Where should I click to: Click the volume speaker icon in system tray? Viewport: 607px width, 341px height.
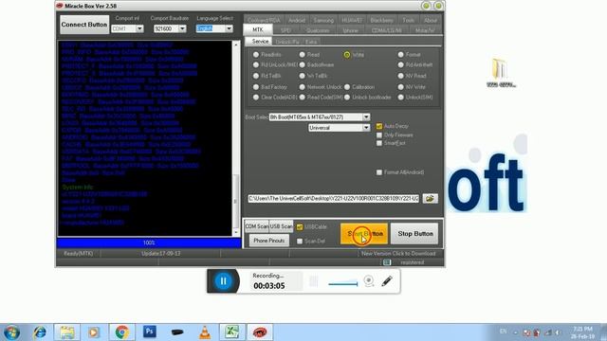pos(558,332)
